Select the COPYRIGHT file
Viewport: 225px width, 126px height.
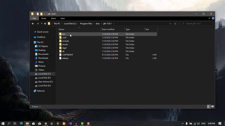click(67, 55)
